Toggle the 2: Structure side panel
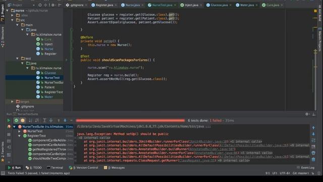Image resolution: width=323 pixels, height=182 pixels. pyautogui.click(x=3, y=37)
